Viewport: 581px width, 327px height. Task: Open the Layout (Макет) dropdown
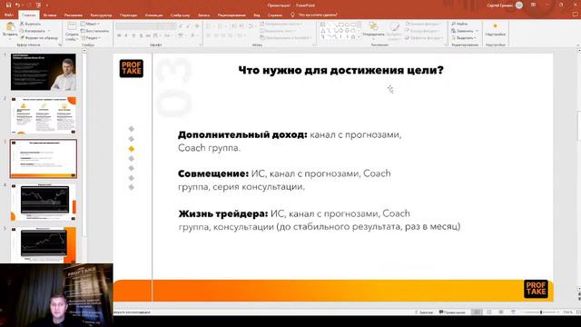coord(91,24)
